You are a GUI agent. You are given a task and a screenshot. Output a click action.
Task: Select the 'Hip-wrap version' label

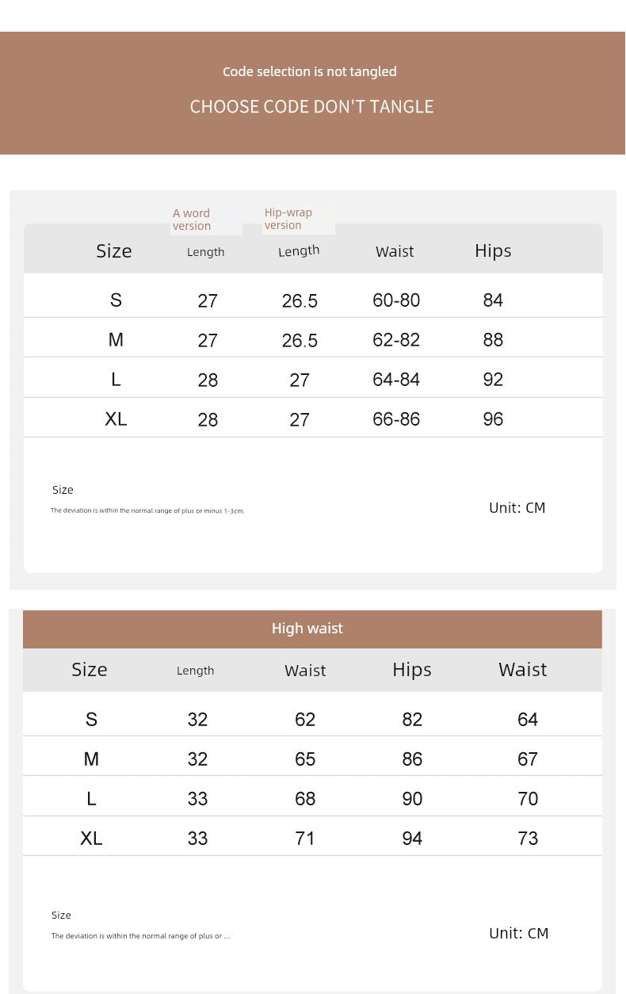[288, 219]
